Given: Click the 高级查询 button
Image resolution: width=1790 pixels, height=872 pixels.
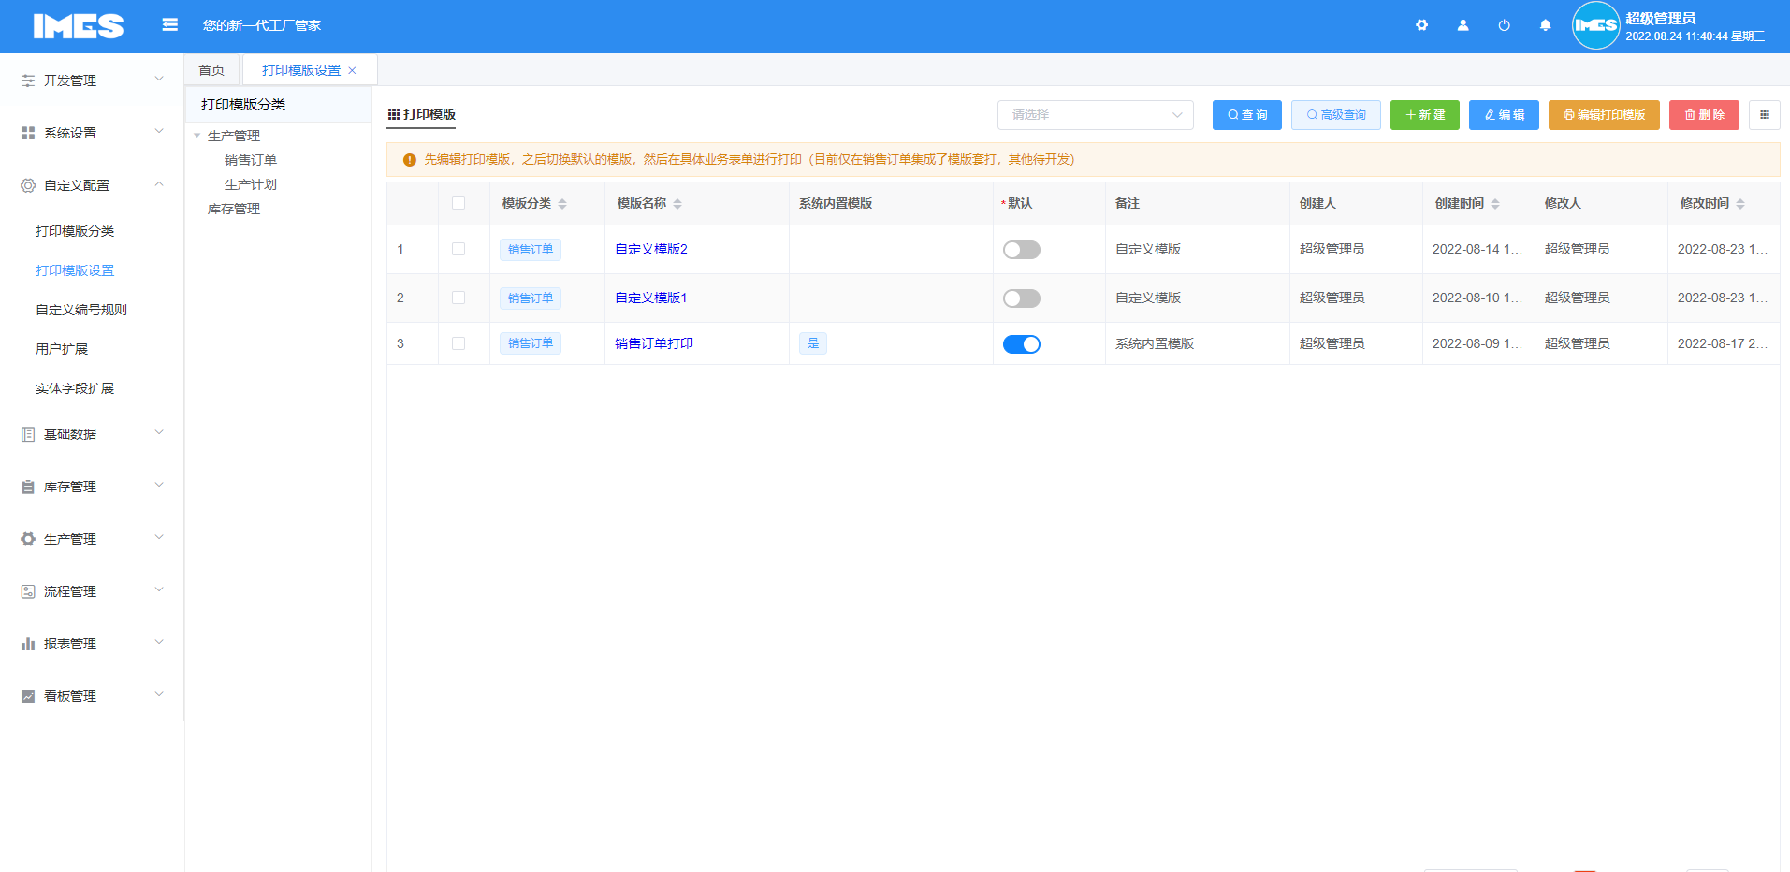Looking at the screenshot, I should tap(1336, 115).
